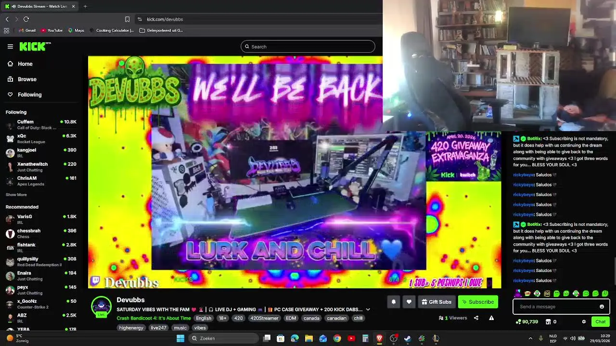The width and height of the screenshot is (616, 346).
Task: Open the emoji picker in chat input
Action: (602, 307)
